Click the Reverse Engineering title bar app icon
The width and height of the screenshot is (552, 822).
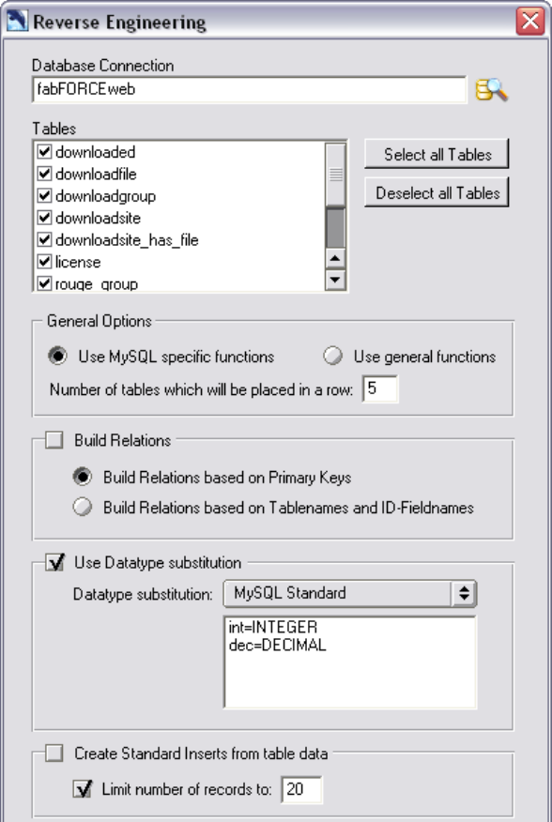17,22
